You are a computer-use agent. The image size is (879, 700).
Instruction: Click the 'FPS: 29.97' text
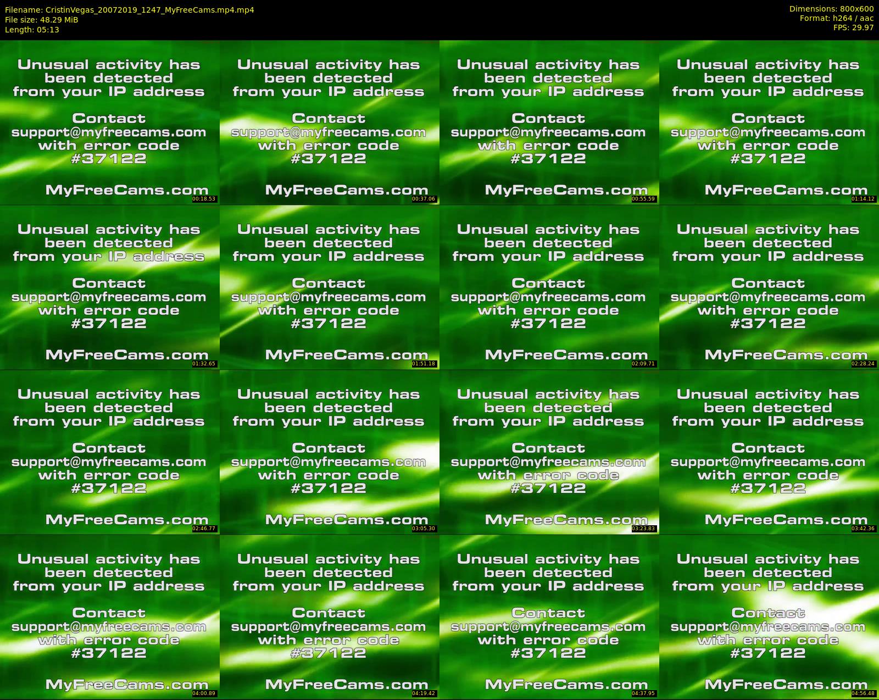pyautogui.click(x=853, y=27)
